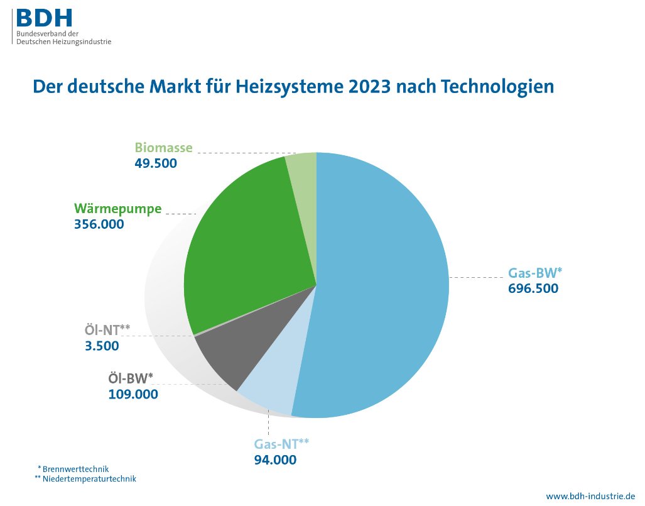Image resolution: width=645 pixels, height=506 pixels.
Task: Click the value 49.500
Action: (x=156, y=163)
